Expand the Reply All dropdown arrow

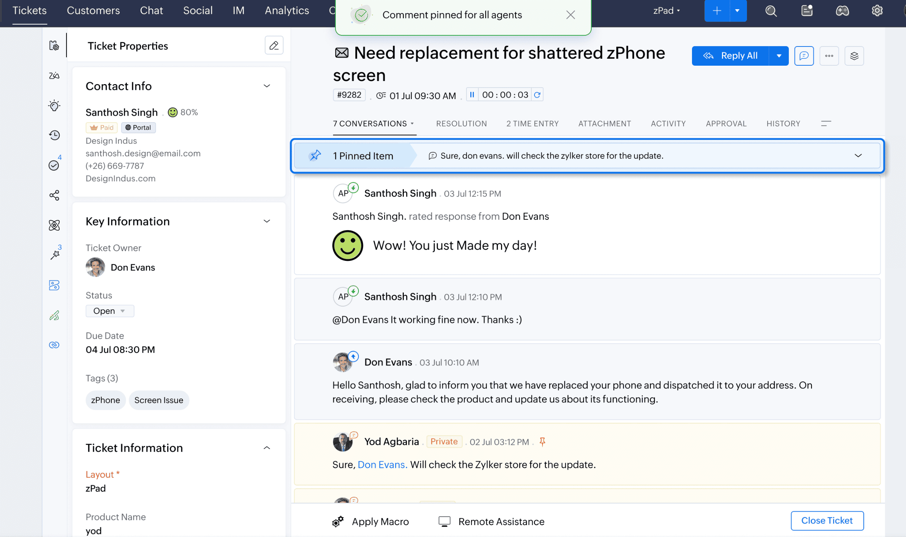pyautogui.click(x=778, y=56)
